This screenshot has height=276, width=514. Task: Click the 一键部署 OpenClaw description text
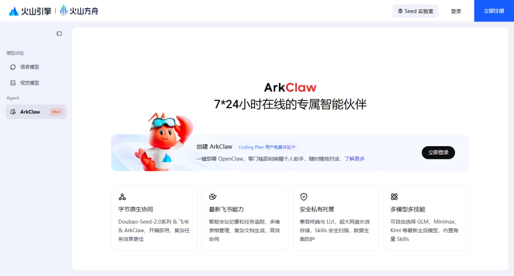click(x=268, y=158)
